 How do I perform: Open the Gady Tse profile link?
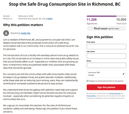click(26, 33)
